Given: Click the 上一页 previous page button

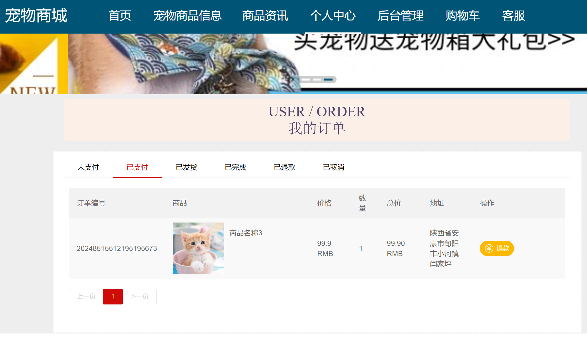Looking at the screenshot, I should (x=86, y=296).
